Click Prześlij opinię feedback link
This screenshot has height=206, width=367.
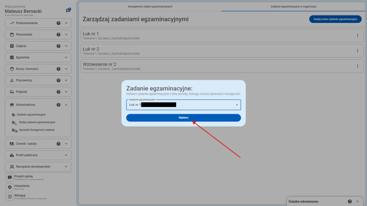pyautogui.click(x=23, y=177)
